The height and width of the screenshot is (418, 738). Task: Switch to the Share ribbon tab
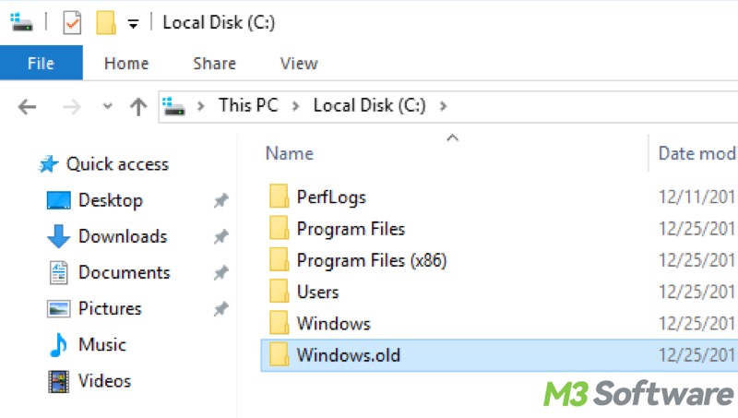(x=214, y=64)
